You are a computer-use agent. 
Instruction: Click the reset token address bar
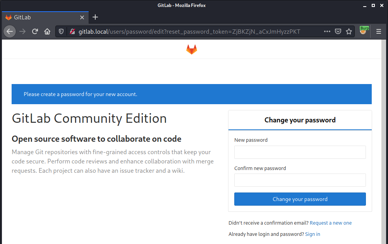tap(194, 31)
